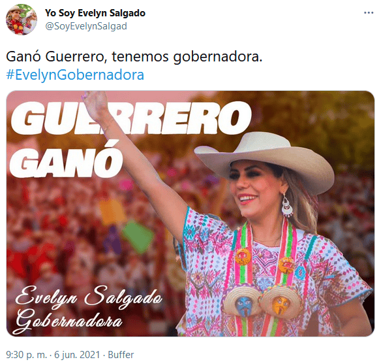Click the dangling earring in the photo
The width and height of the screenshot is (379, 364).
point(286,206)
